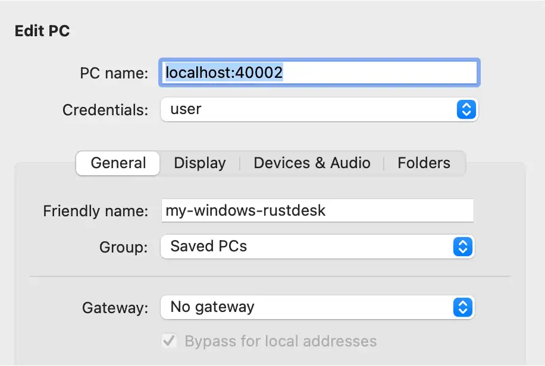The height and width of the screenshot is (366, 545).
Task: Click inside the PC name field
Action: tap(318, 72)
